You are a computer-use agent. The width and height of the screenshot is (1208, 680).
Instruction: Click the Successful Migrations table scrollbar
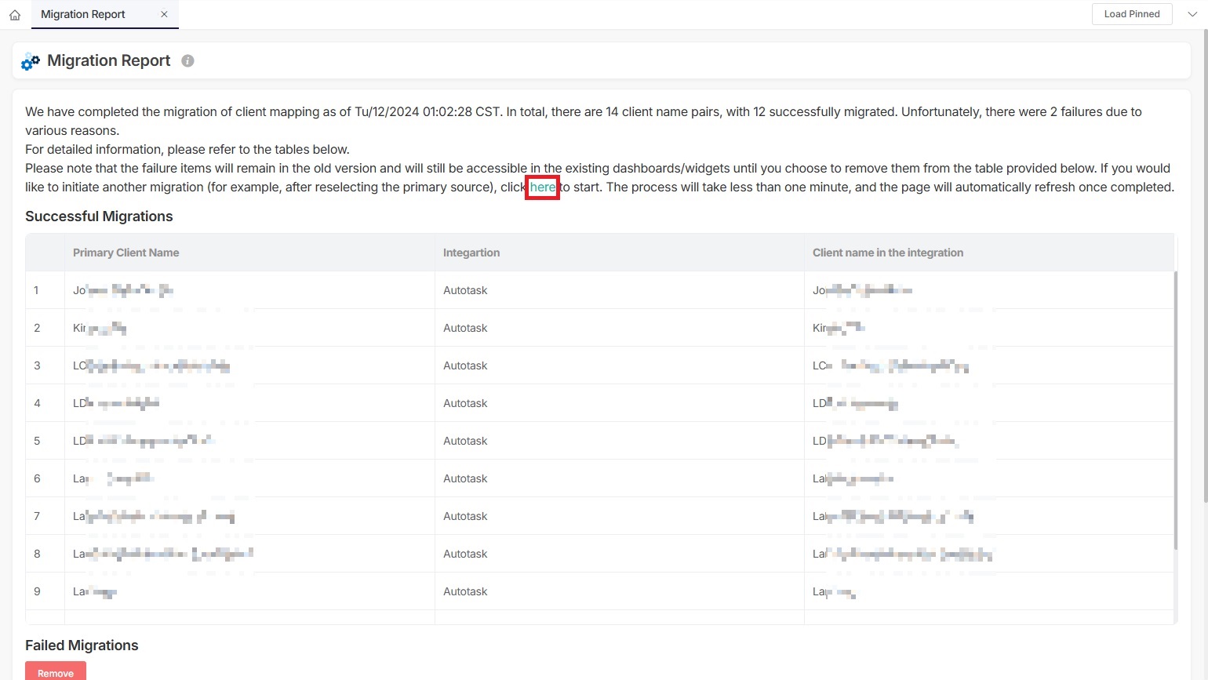coord(1174,408)
